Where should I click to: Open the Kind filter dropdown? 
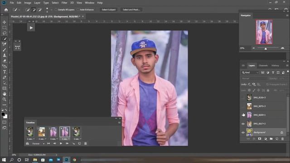point(250,72)
